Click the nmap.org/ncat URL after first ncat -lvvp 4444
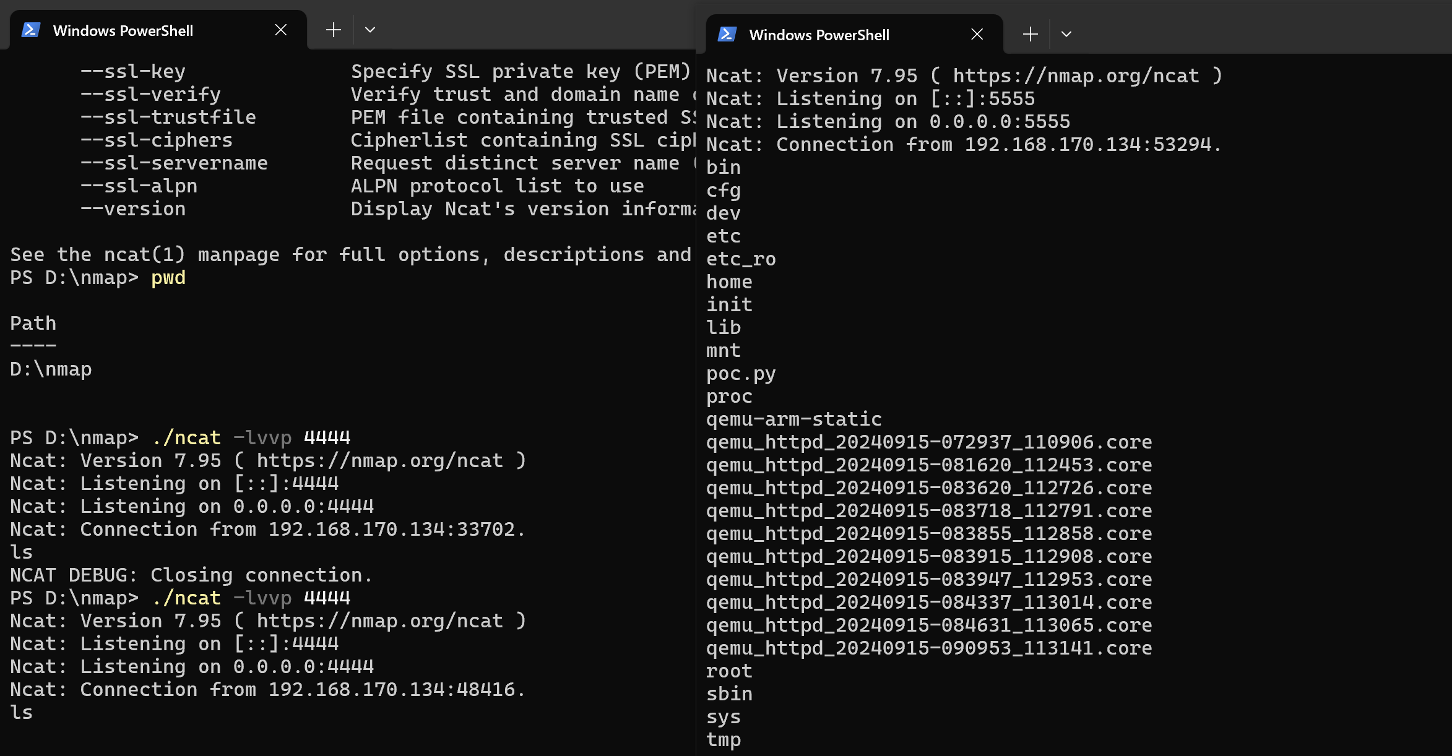The image size is (1452, 756). 379,460
